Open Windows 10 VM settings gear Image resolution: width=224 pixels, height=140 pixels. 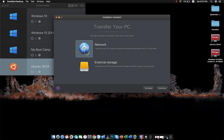39,22
